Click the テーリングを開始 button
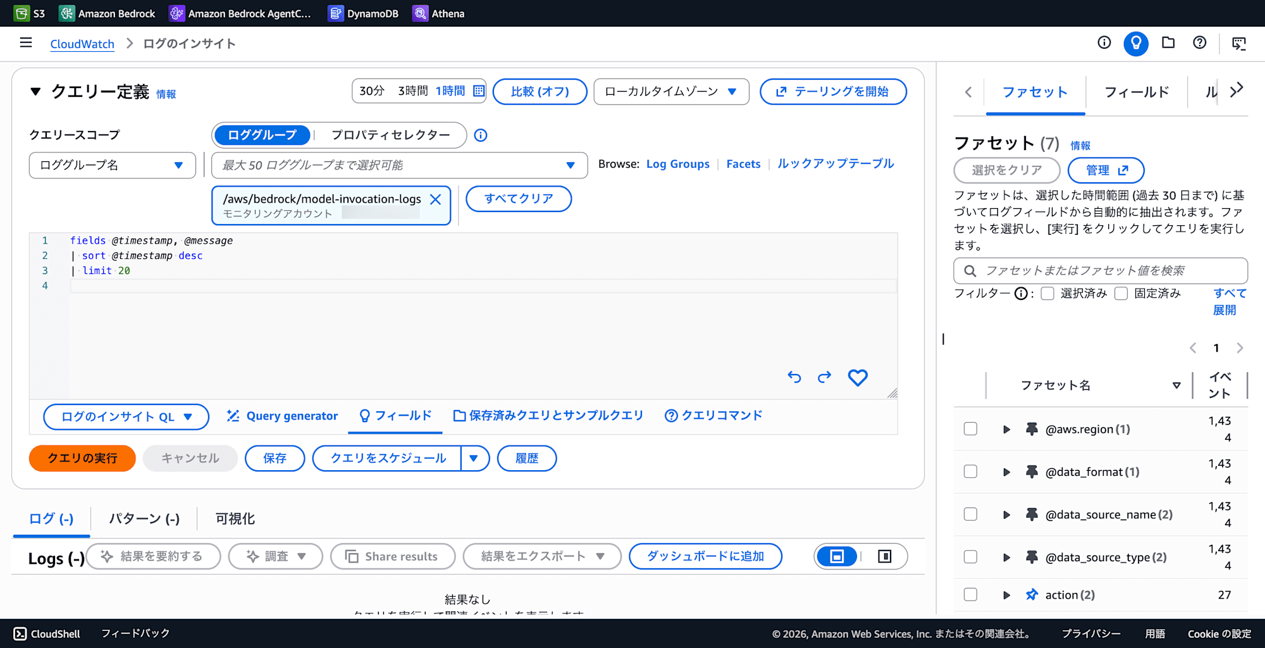1265x648 pixels. click(833, 92)
